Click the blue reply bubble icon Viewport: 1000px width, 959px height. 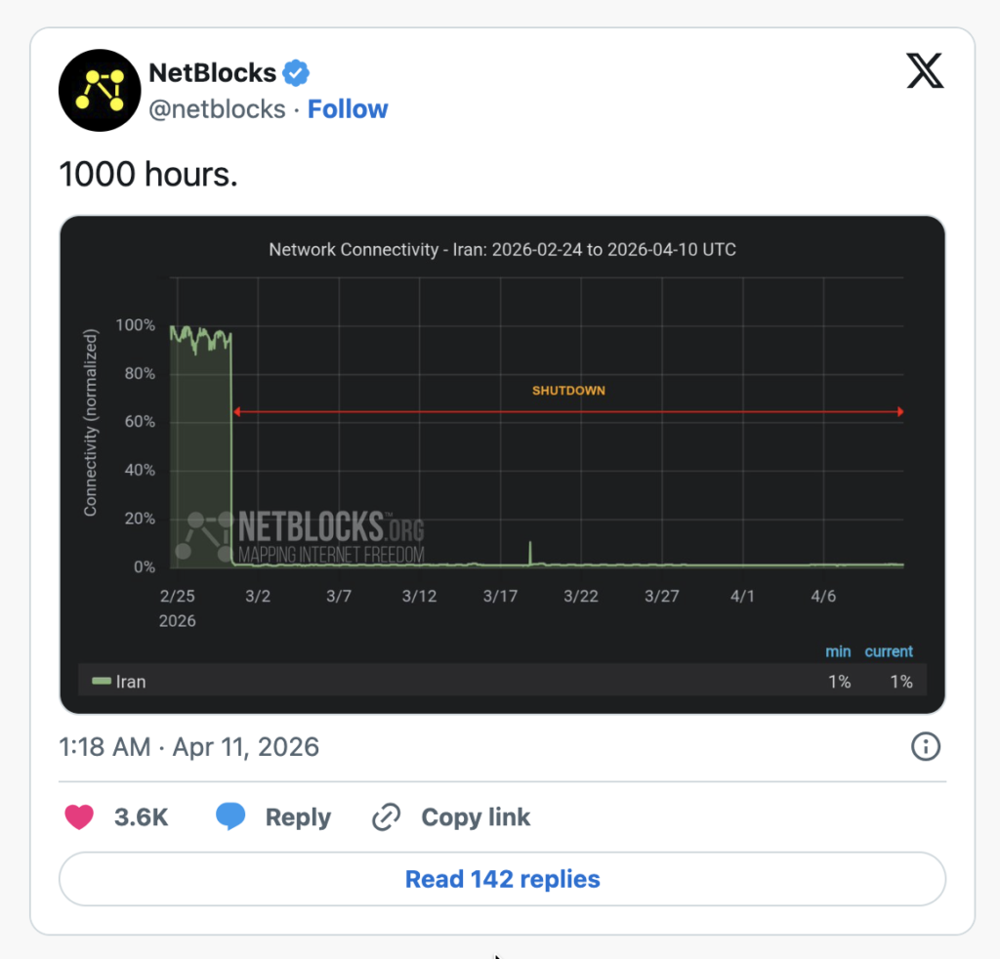click(x=230, y=816)
